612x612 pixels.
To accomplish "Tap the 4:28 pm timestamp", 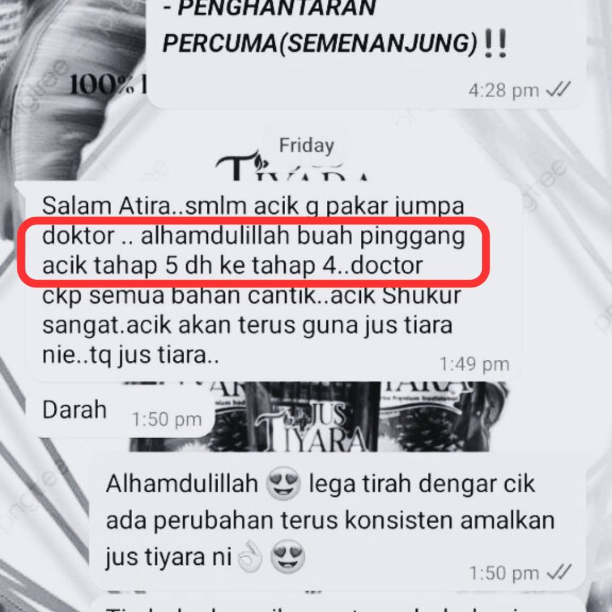I will (x=504, y=90).
